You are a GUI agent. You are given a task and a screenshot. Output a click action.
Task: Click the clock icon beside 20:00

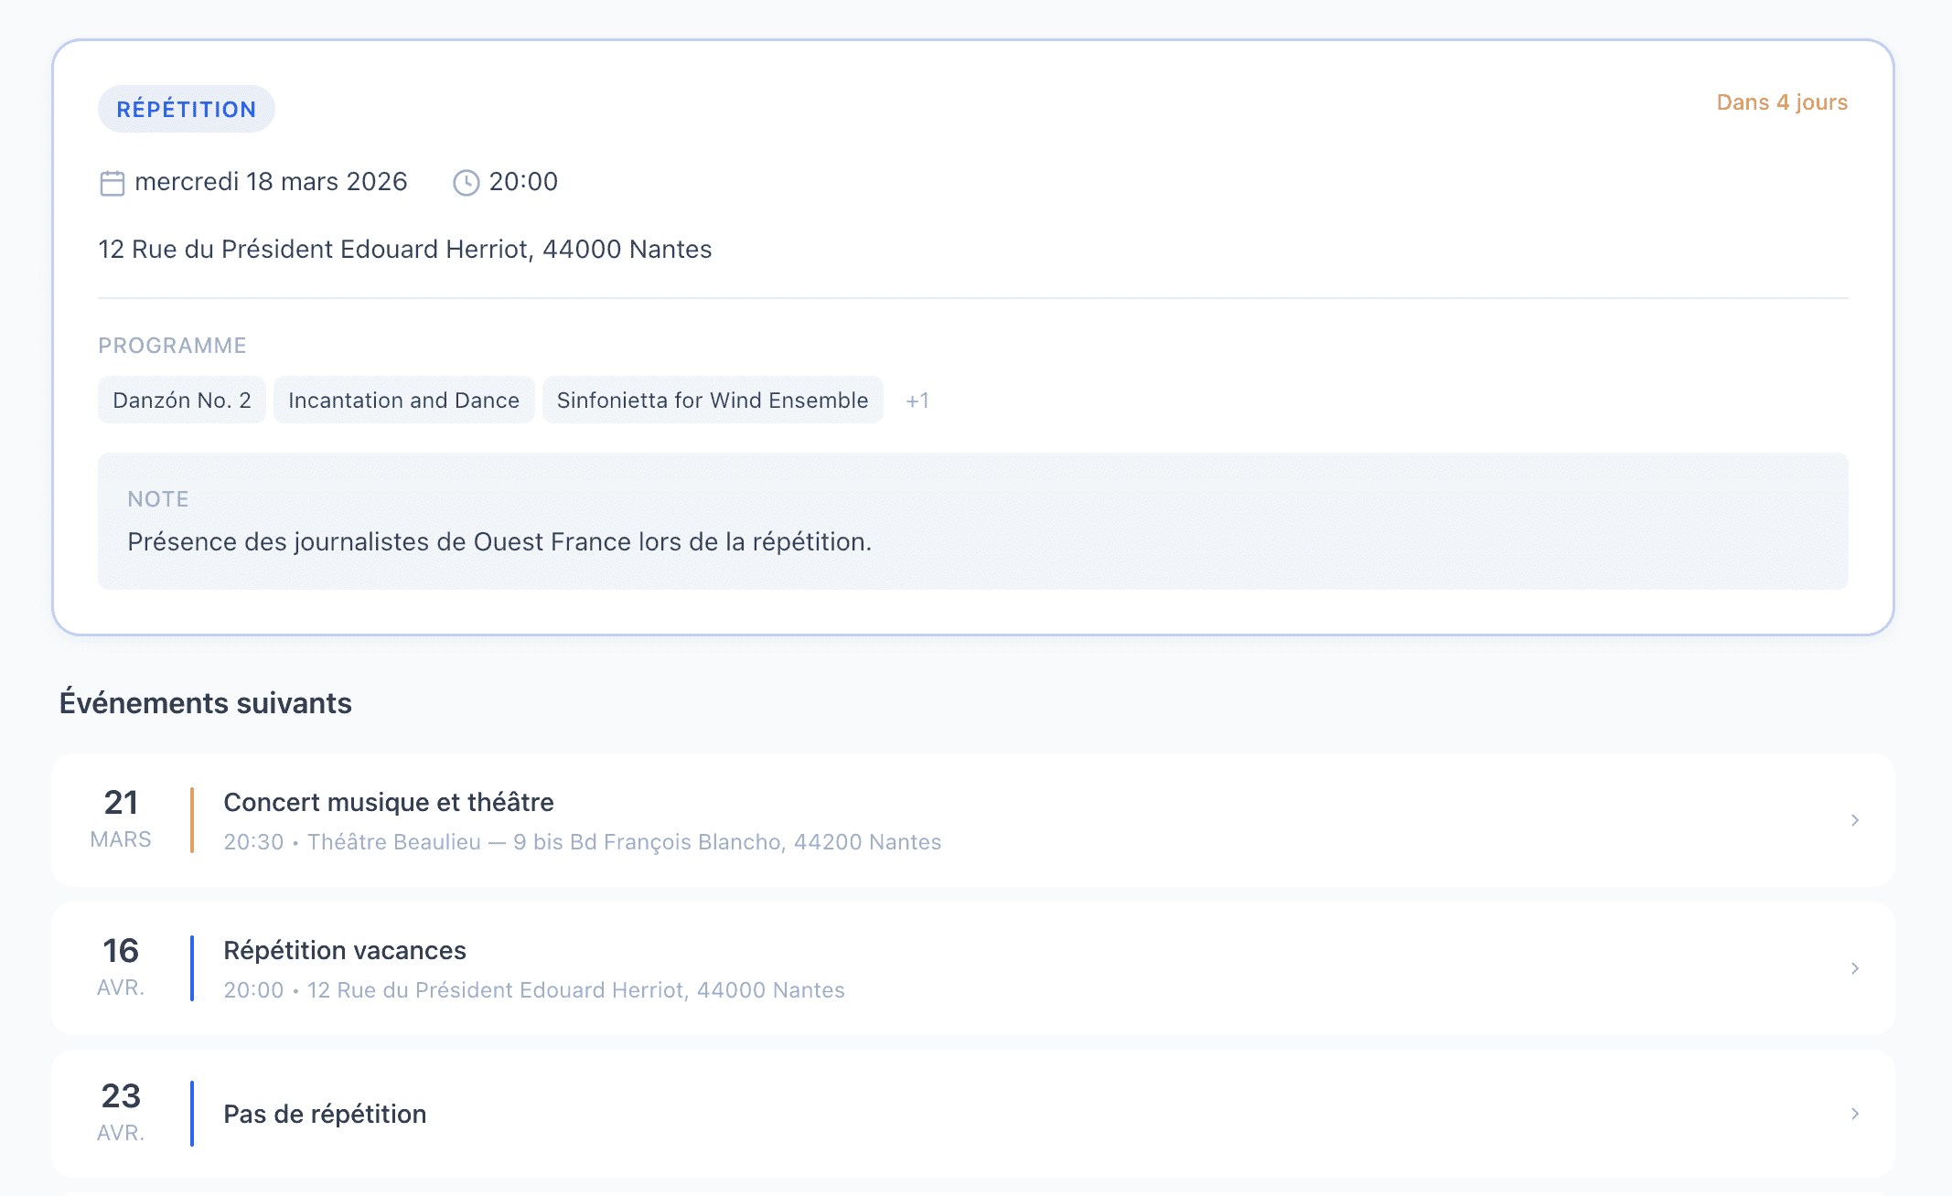[x=466, y=183]
